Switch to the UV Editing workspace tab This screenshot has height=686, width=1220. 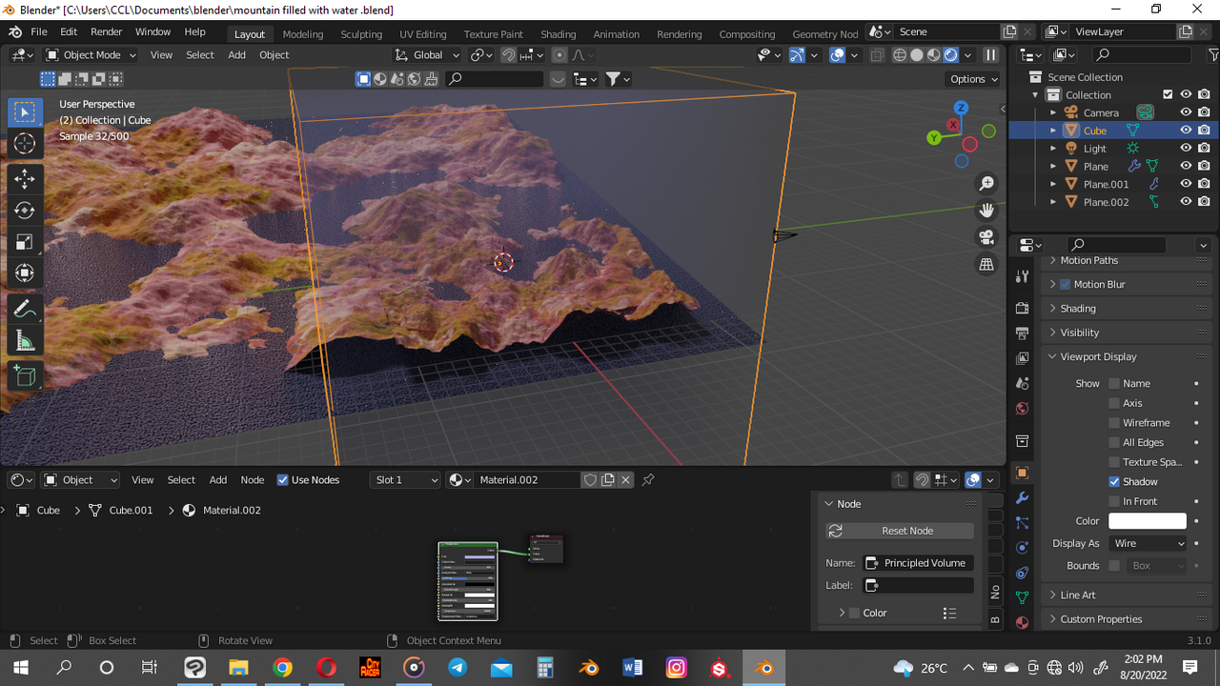pos(423,33)
